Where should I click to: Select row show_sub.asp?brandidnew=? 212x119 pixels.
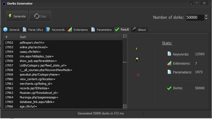[63, 61]
